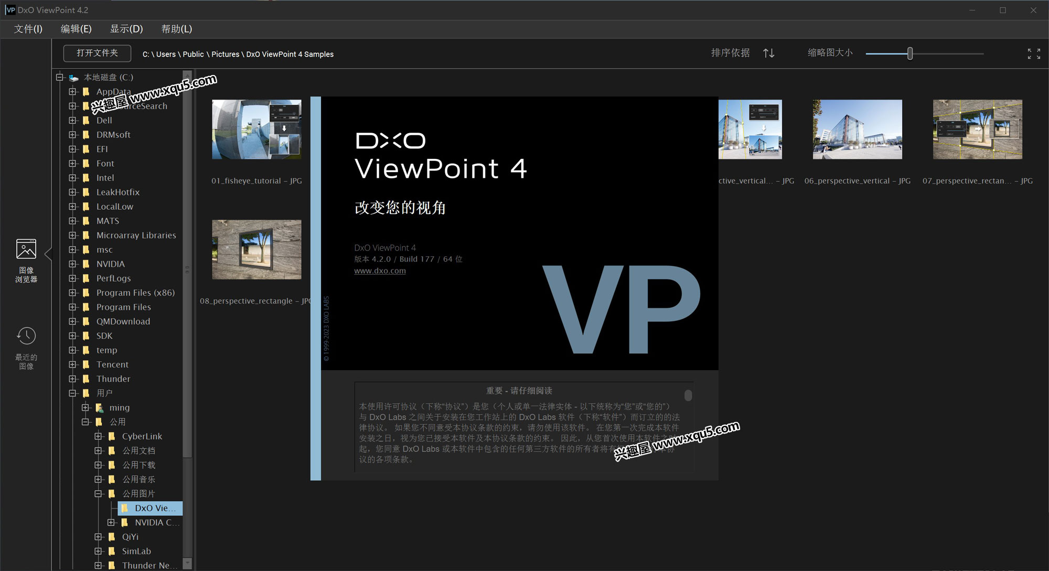Viewport: 1049px width, 571px height.
Task: Select the 06_perspective_vertical thumbnail
Action: 858,130
